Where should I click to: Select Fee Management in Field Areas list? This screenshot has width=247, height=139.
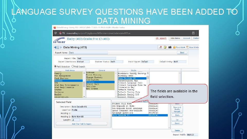pyautogui.click(x=68, y=76)
